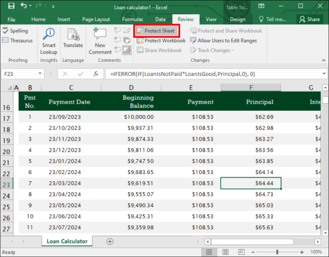Viewport: 329px width, 257px height.
Task: Switch to the Home tab
Action: point(38,19)
